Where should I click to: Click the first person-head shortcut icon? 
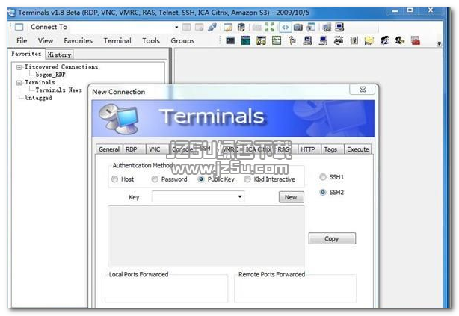pyautogui.click(x=385, y=40)
